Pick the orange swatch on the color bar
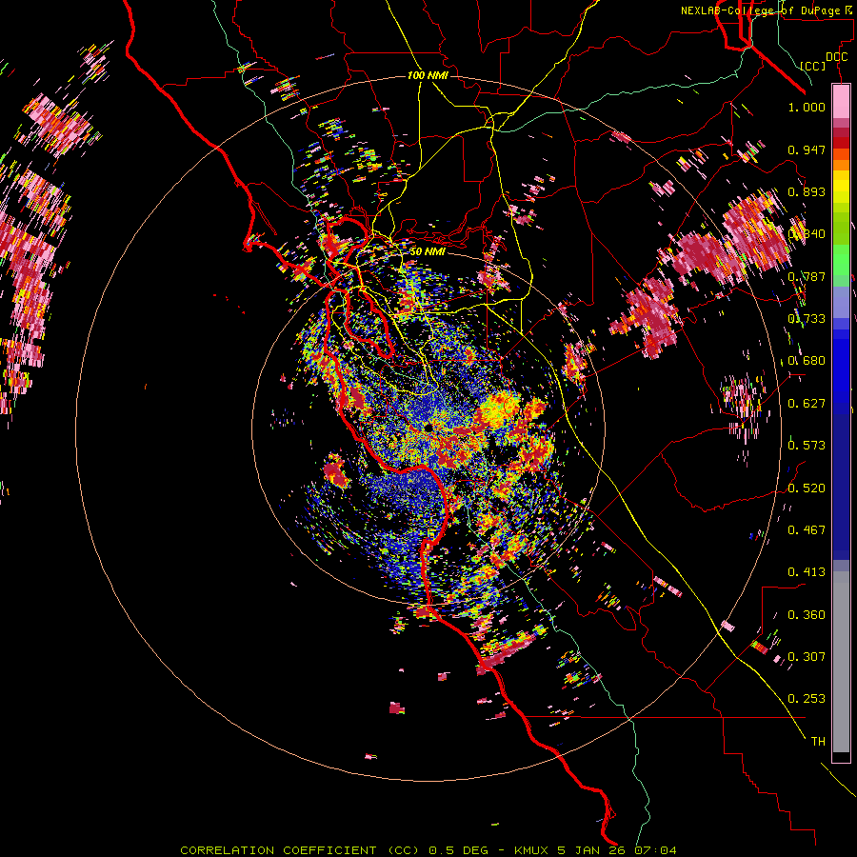 841,165
